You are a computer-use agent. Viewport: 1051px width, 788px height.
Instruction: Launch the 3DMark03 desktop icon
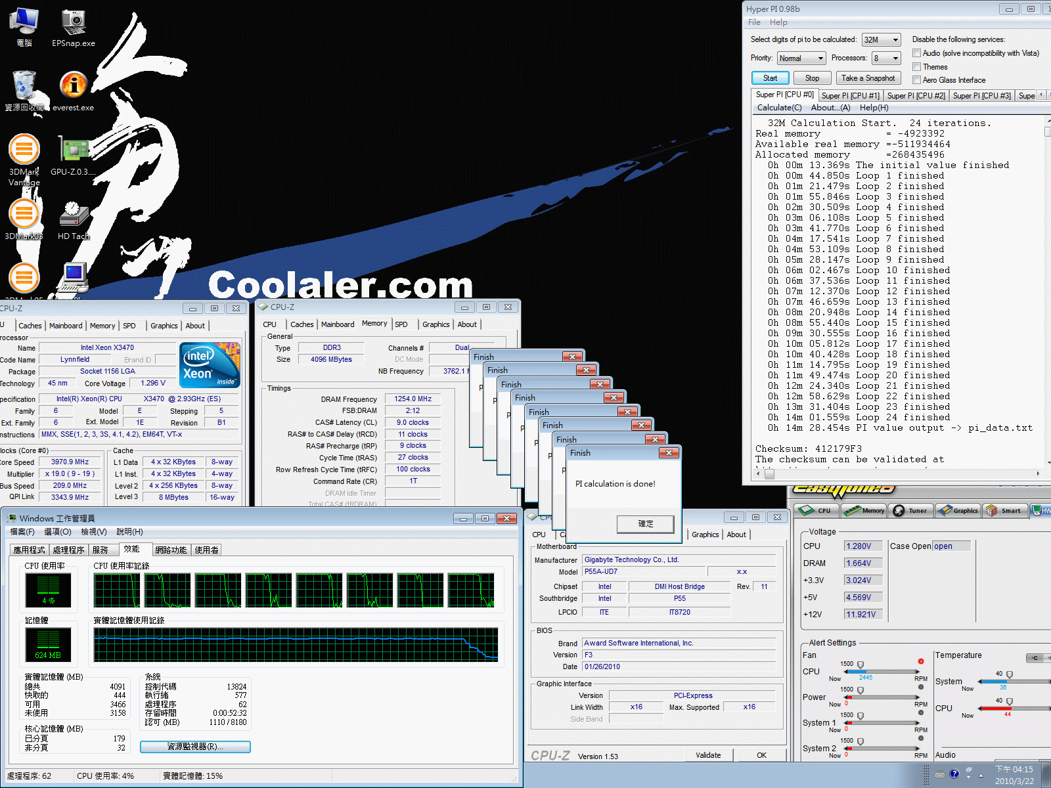pos(24,220)
